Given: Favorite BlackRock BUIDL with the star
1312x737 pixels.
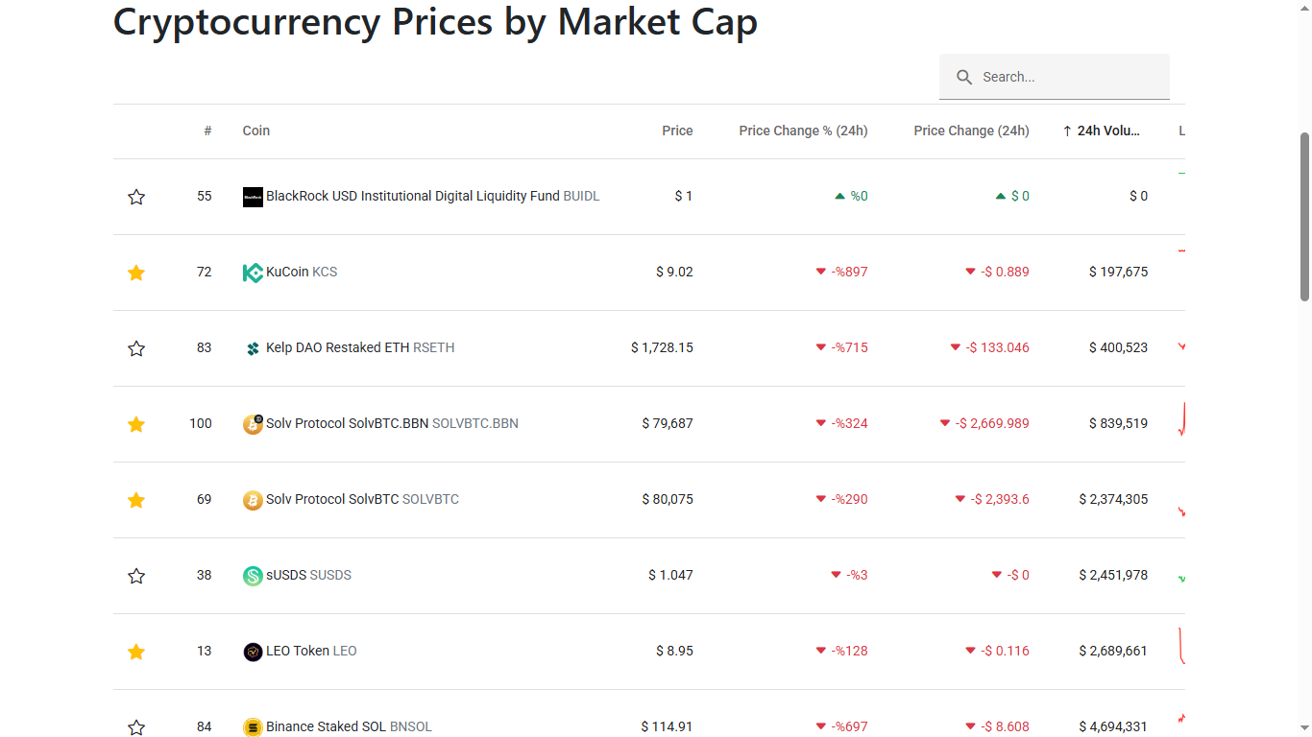Looking at the screenshot, I should point(136,197).
